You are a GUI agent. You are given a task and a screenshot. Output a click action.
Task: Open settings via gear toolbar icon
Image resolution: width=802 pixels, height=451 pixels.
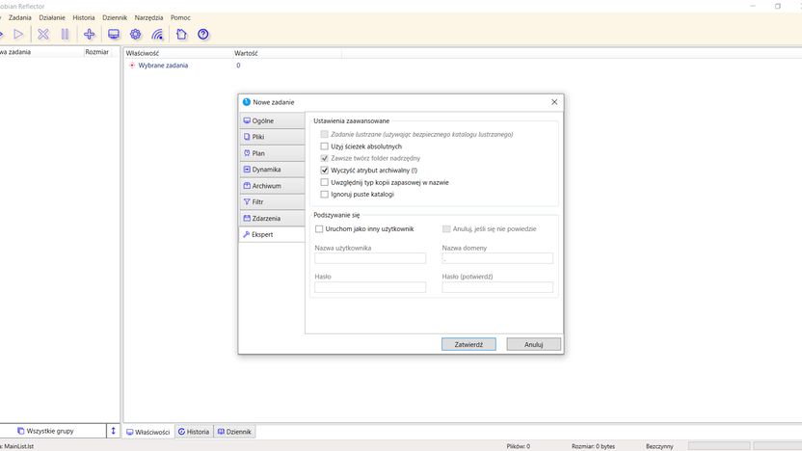(136, 35)
